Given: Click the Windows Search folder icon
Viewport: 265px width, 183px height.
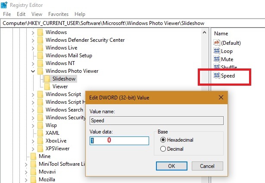Looking at the screenshot, I should click(40, 110).
